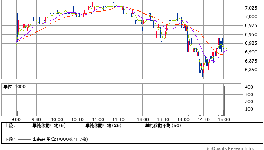The width and height of the screenshot is (264, 150).
Task: Click the 下段: legend heading
Action: point(10,139)
